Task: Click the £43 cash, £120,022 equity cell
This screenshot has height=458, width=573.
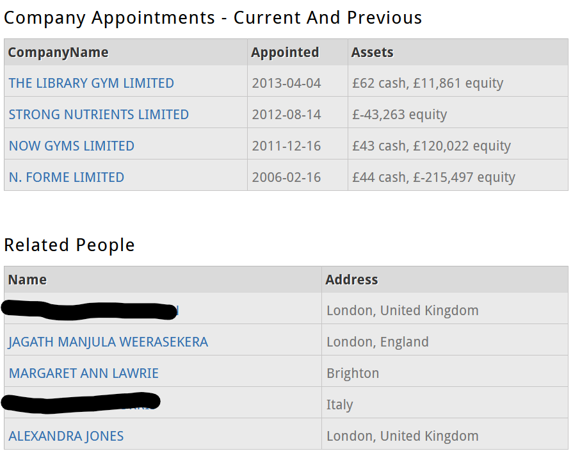Action: click(431, 146)
